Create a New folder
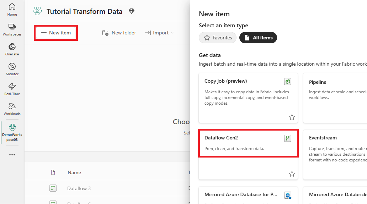 tap(119, 33)
